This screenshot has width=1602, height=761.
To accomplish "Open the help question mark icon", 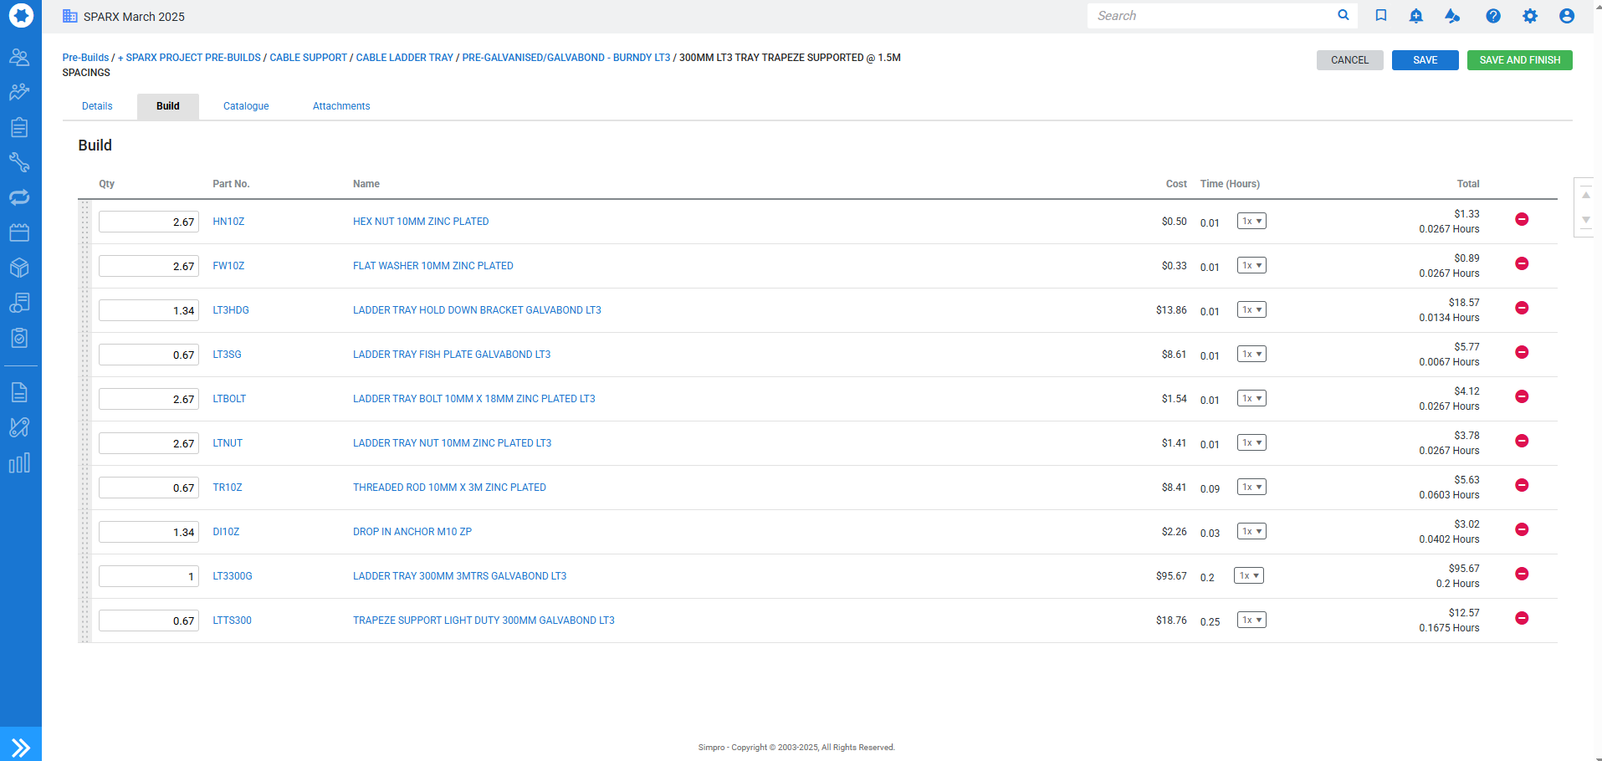I will pyautogui.click(x=1492, y=16).
